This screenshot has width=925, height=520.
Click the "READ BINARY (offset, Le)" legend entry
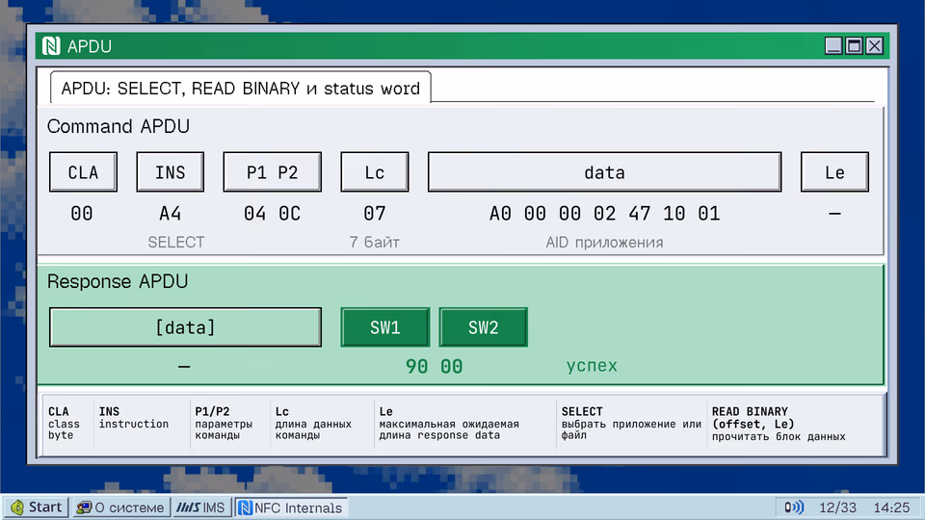pyautogui.click(x=779, y=424)
